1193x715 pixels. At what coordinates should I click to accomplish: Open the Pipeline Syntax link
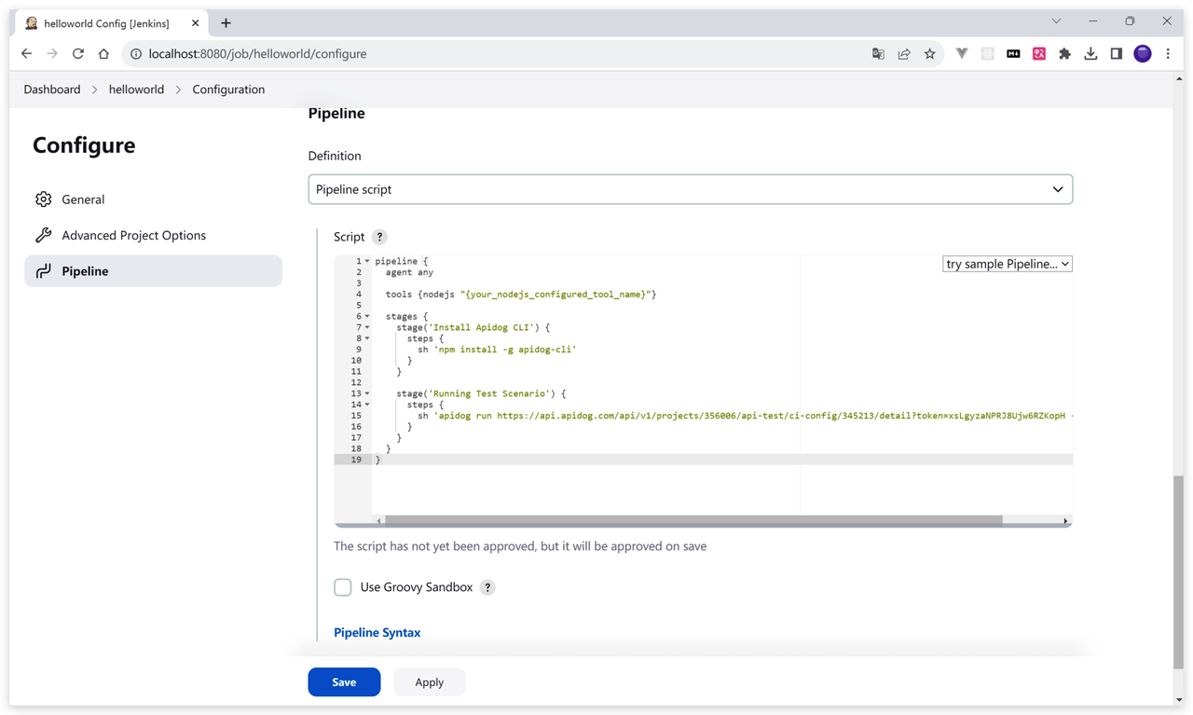pyautogui.click(x=377, y=632)
